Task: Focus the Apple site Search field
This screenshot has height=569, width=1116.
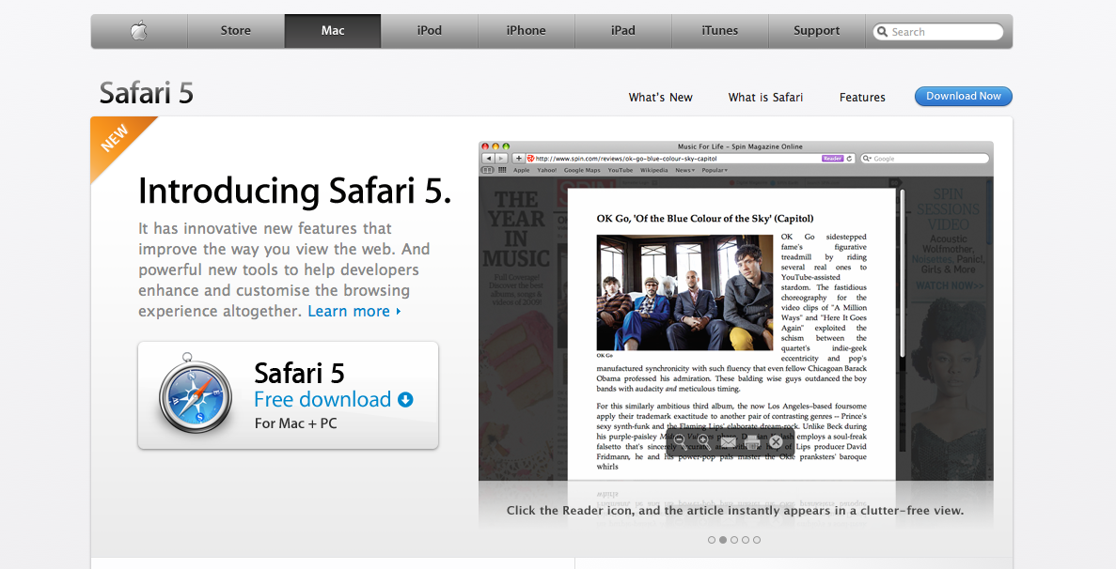Action: [x=938, y=32]
